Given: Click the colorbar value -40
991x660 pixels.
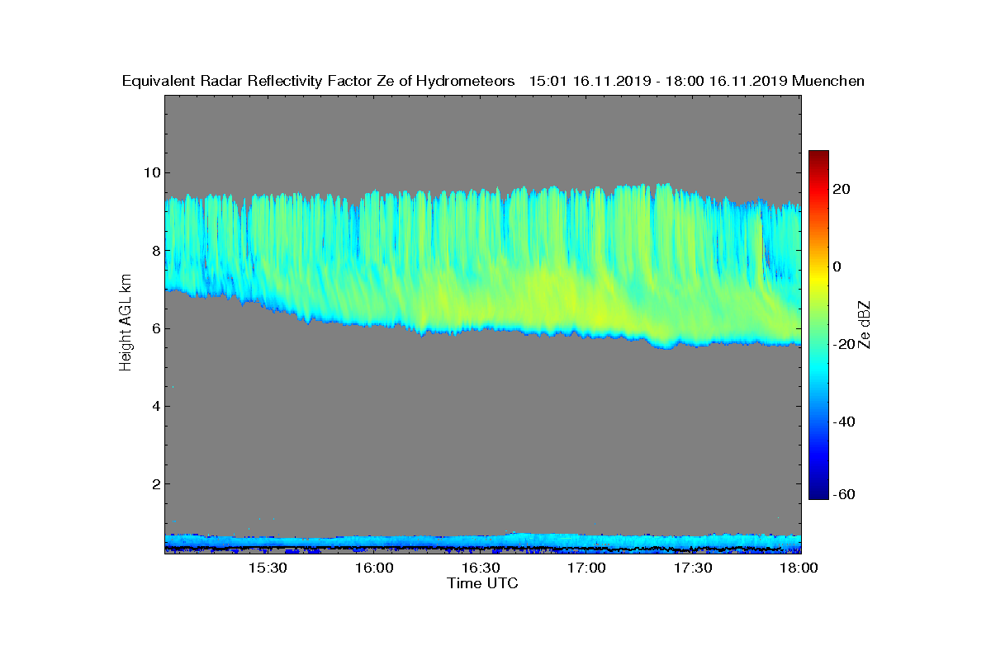Looking at the screenshot, I should pos(844,422).
